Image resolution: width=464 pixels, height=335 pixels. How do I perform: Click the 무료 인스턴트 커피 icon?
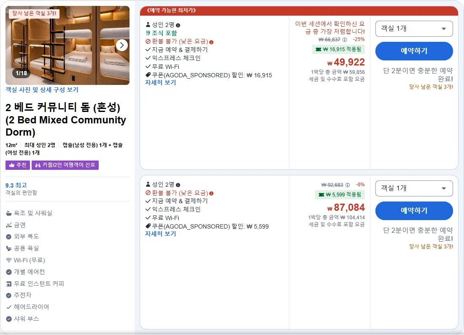[x=9, y=284]
